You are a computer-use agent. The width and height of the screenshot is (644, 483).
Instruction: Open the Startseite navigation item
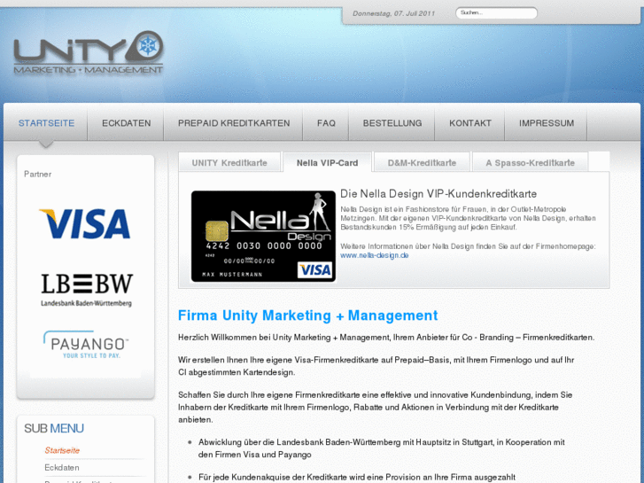pos(46,123)
